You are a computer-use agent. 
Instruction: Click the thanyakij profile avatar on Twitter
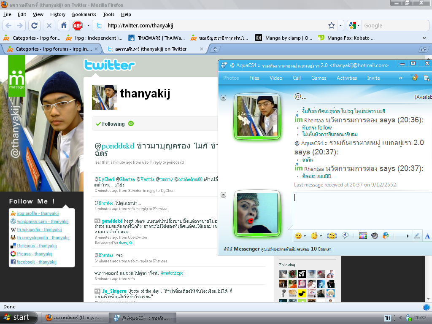tap(105, 97)
